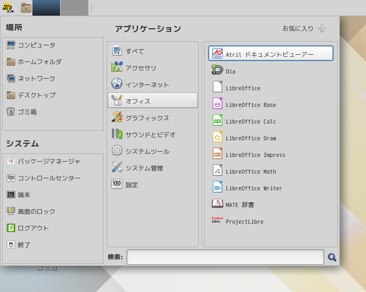Select the 設定 category
The width and height of the screenshot is (366, 292).
[153, 184]
